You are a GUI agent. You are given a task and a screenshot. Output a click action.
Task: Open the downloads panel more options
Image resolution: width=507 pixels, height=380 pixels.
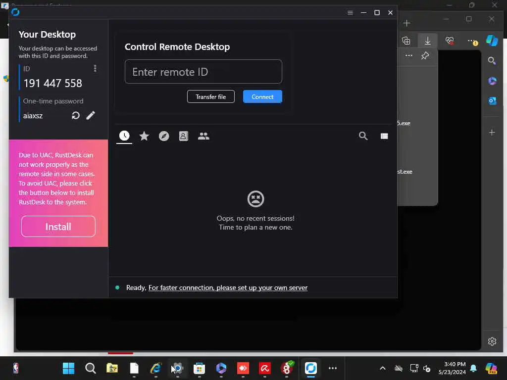(408, 55)
